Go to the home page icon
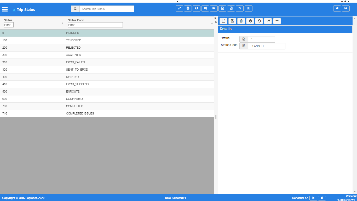This screenshot has width=357, height=201. click(337, 8)
